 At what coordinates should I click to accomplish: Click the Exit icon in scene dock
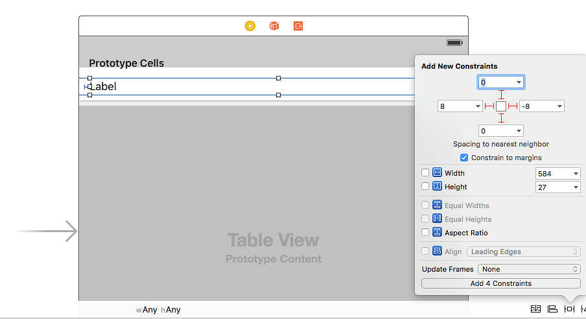point(298,26)
